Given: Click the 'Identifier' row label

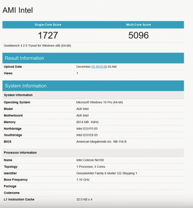Looking at the screenshot, I should pyautogui.click(x=10, y=173).
